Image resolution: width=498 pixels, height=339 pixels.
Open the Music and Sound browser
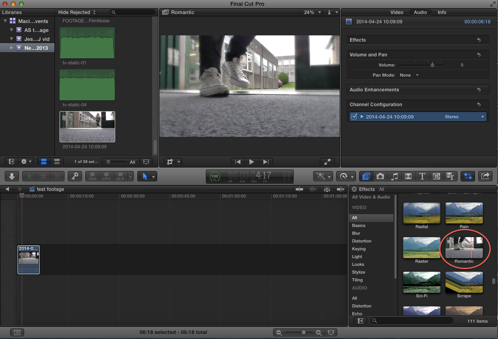click(x=394, y=176)
